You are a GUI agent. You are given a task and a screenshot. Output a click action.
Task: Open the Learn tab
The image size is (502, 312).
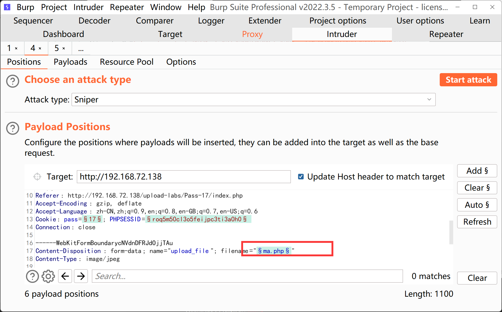coord(480,21)
